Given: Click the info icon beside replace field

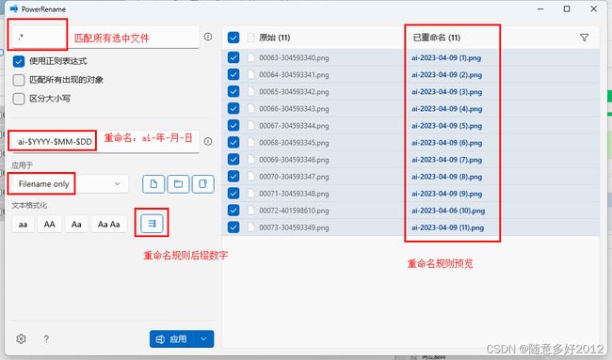Looking at the screenshot, I should 208,141.
